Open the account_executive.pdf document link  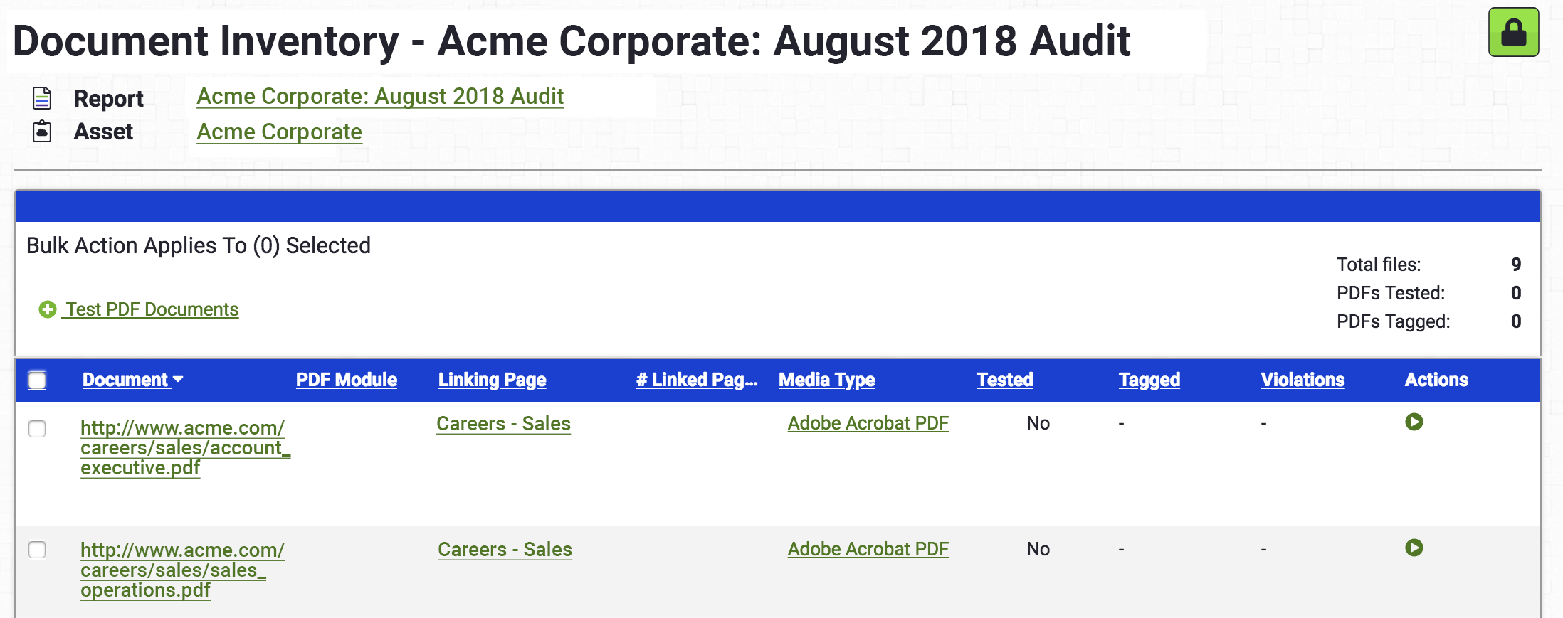pyautogui.click(x=185, y=447)
